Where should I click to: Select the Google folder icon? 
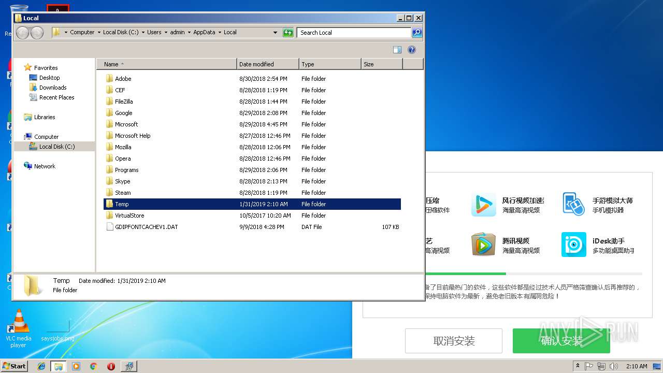pos(109,113)
